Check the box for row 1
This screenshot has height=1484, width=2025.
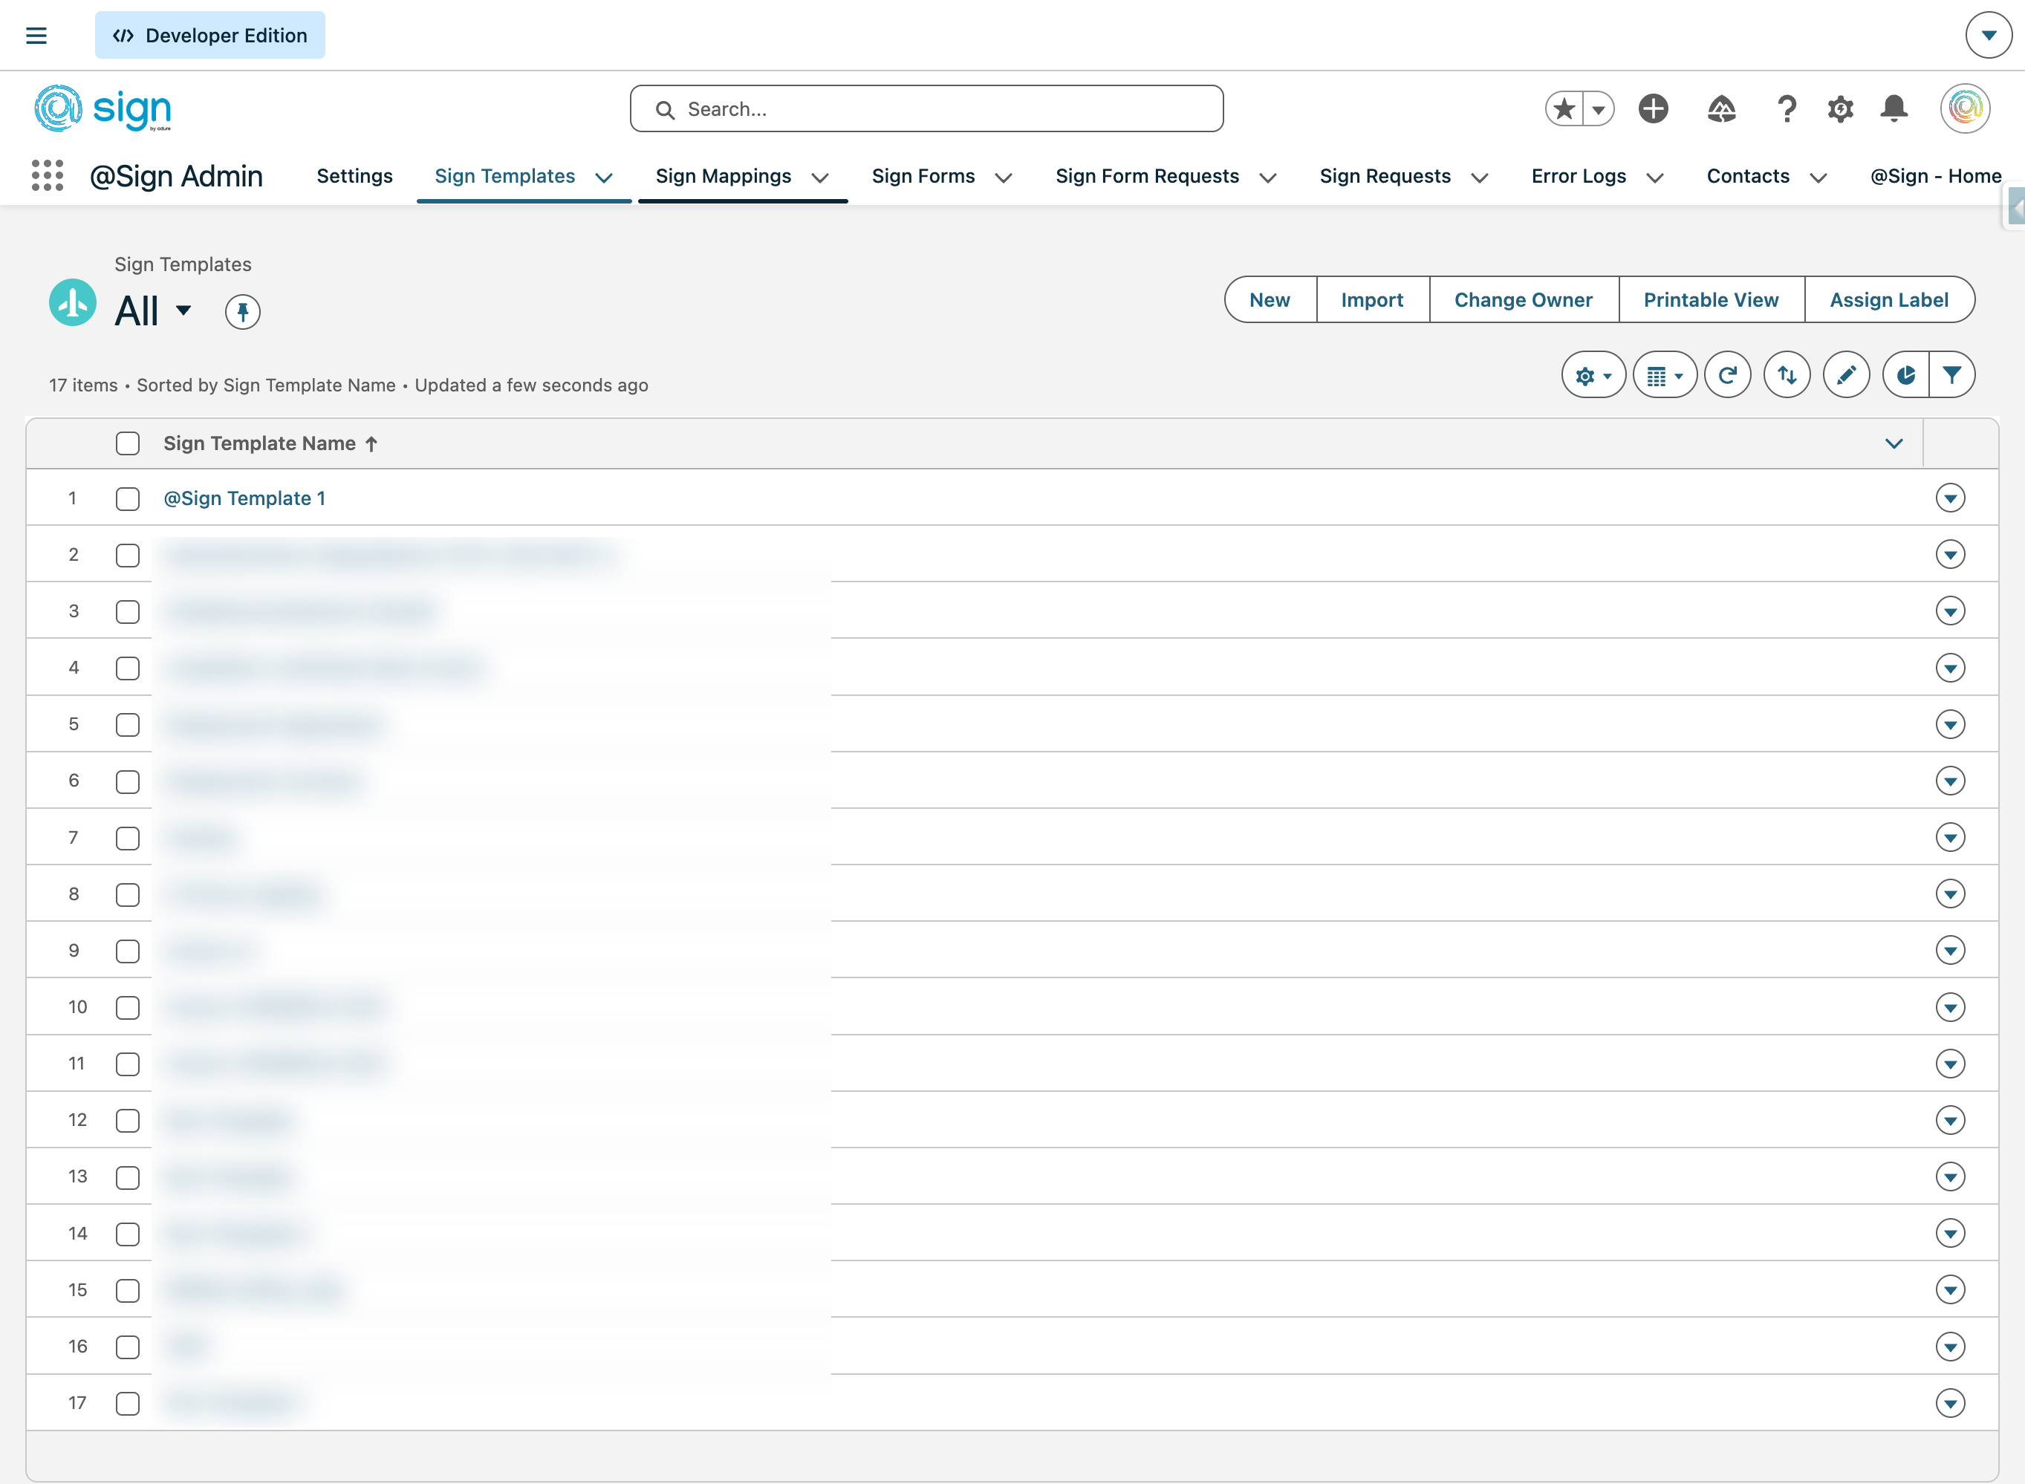tap(128, 498)
